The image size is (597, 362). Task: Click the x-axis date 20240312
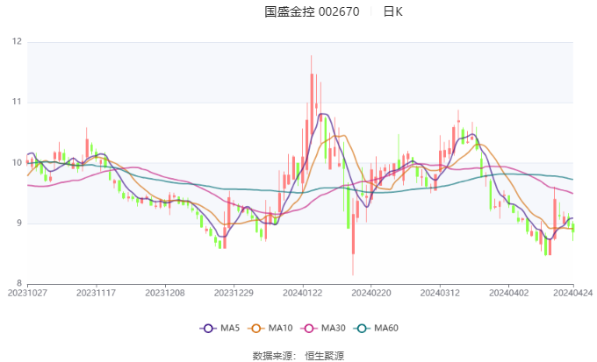[440, 293]
